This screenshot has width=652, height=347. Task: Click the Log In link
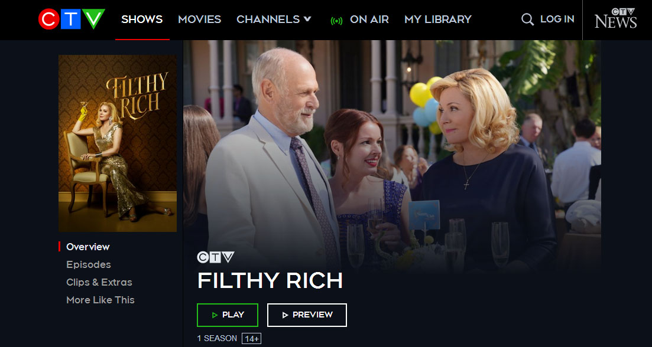pos(557,19)
